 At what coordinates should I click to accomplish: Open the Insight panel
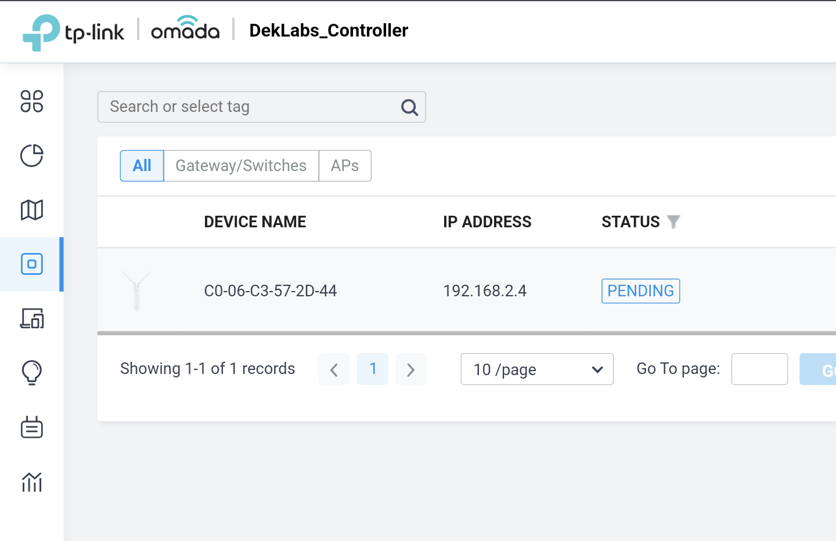pos(32,372)
